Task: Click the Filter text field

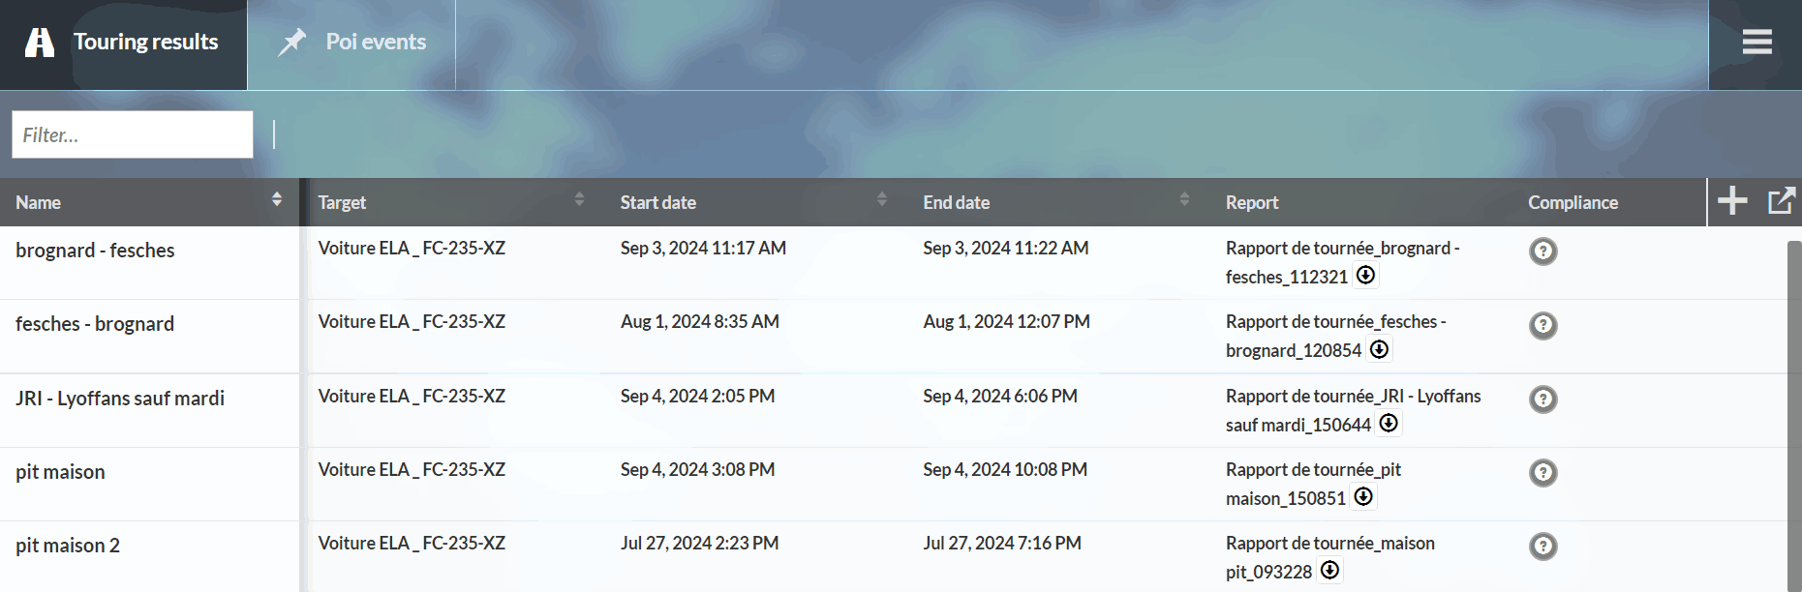Action: click(x=133, y=134)
